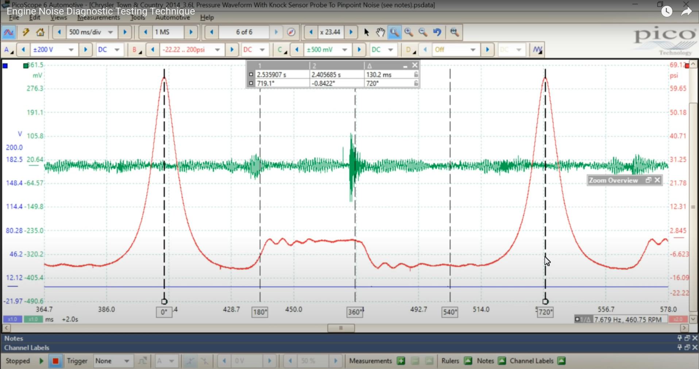Activate the hand panning tool
Viewport: 699px width, 369px height.
(x=380, y=32)
